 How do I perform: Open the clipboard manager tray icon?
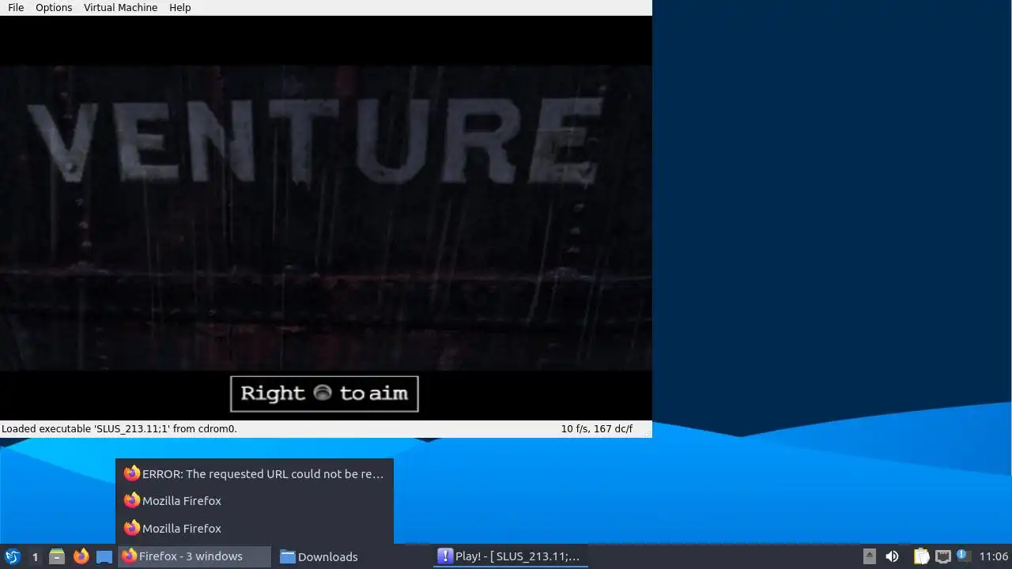(921, 556)
